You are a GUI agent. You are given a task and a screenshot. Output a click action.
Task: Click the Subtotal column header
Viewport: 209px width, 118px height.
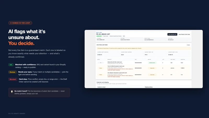pos(183,60)
